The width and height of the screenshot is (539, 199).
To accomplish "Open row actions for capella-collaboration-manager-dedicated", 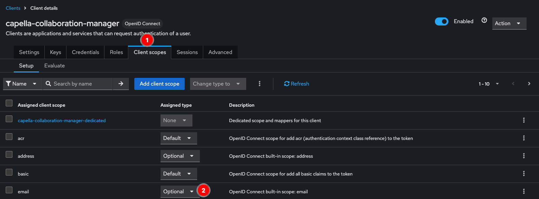I will pyautogui.click(x=524, y=120).
